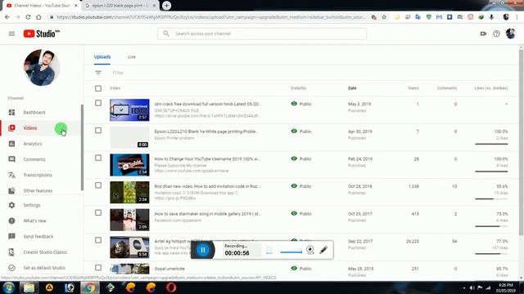Click visibility eye icon for idm crack video
Viewport: 524px width, 294px height.
coord(294,104)
